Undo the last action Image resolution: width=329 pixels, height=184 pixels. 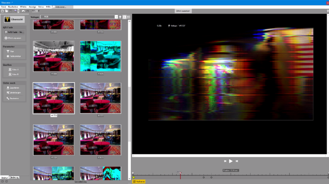pos(23,11)
